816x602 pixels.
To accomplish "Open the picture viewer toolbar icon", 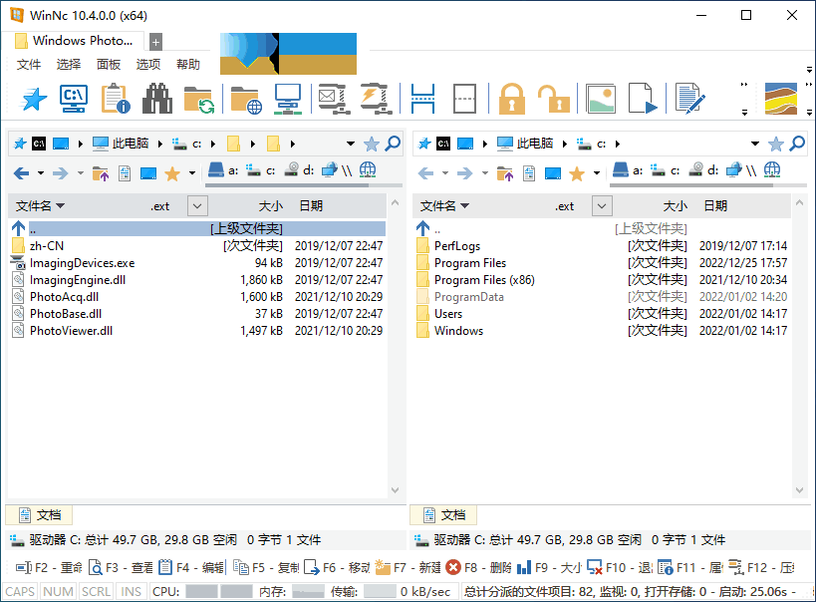I will tap(601, 99).
